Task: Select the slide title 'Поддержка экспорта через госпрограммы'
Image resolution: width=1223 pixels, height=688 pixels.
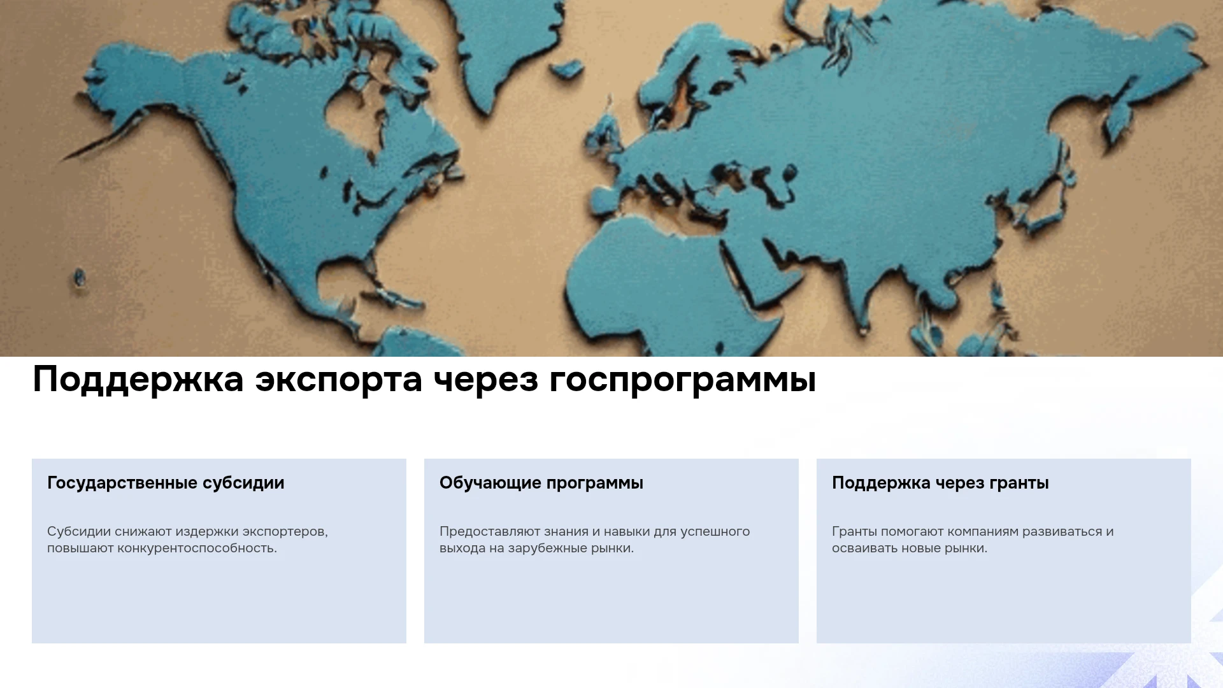Action: point(424,380)
